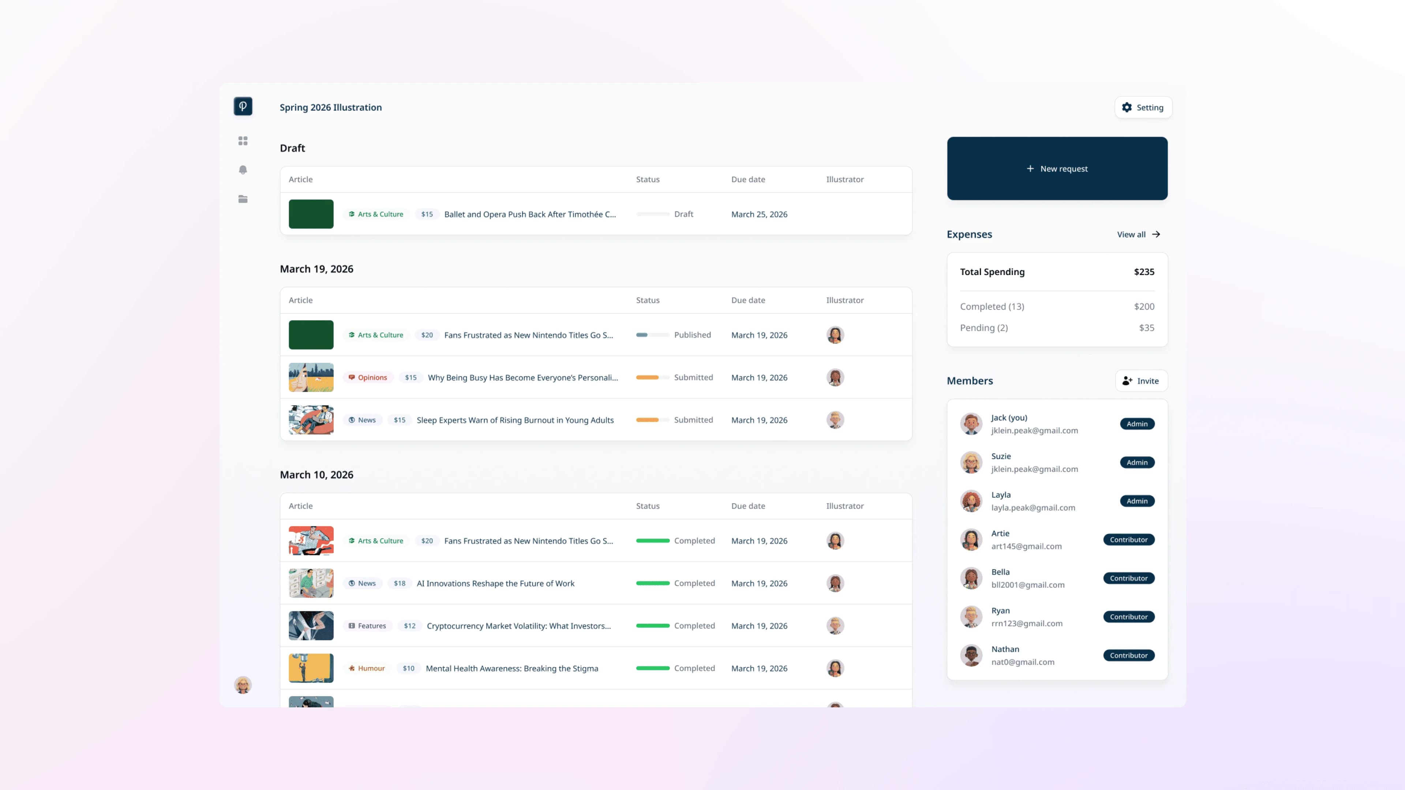Open Ballet and Opera draft article
This screenshot has width=1405, height=790.
coord(529,214)
